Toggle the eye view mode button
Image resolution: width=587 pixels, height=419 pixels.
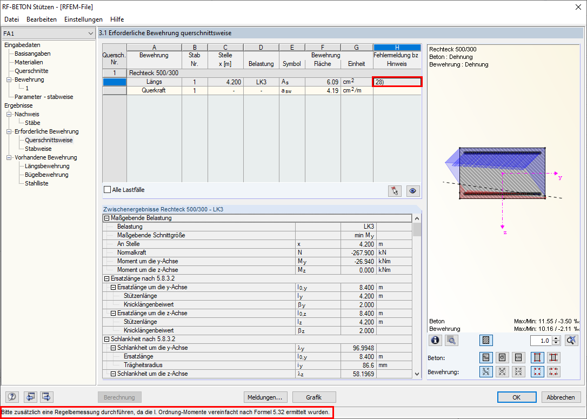tap(412, 191)
